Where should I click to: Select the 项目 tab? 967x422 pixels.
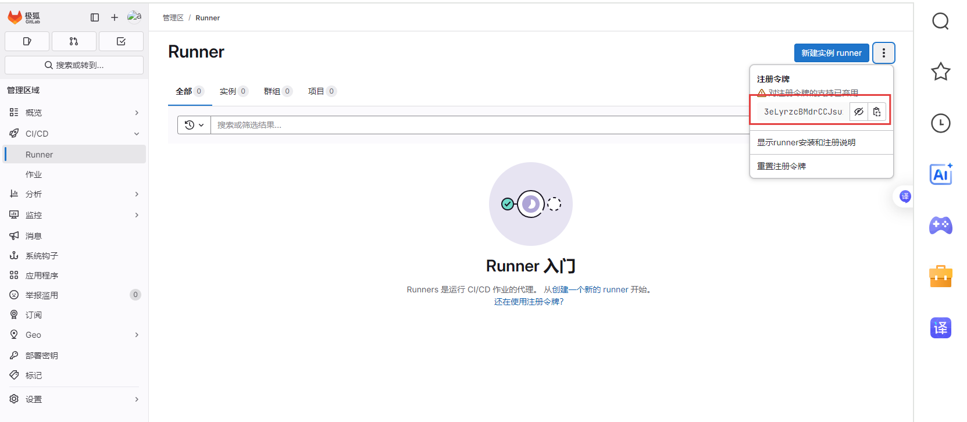(322, 91)
